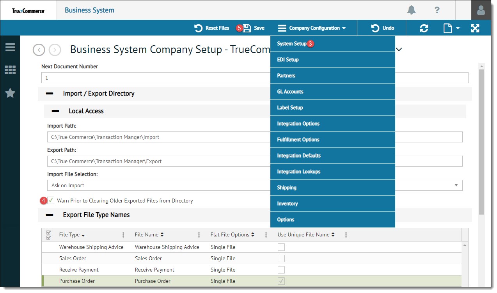Open the hamburger menu in left sidebar
Screen dimensions: 497x293
(10, 47)
